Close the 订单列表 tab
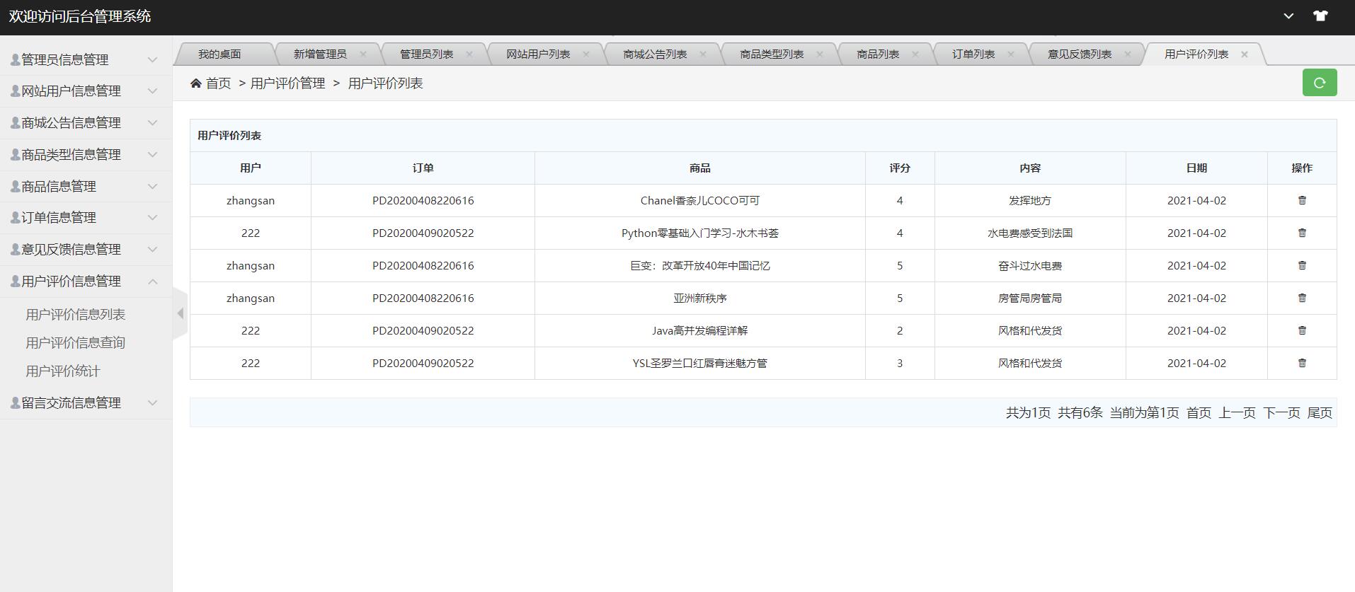 pos(1011,54)
